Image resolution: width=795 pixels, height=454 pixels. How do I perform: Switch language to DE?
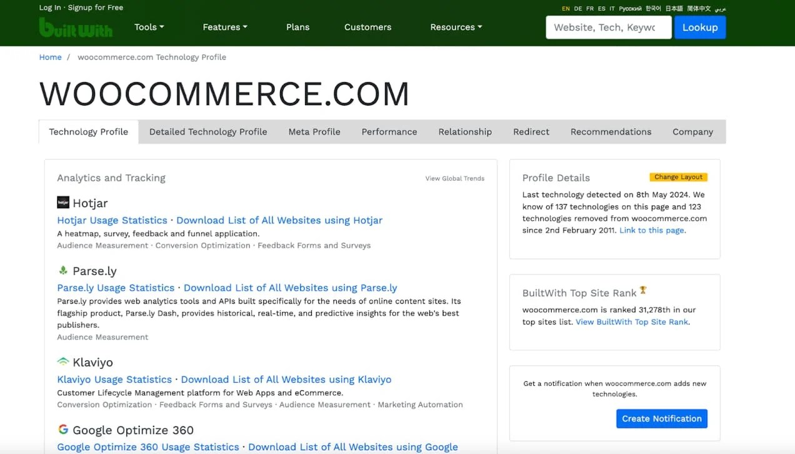[578, 9]
